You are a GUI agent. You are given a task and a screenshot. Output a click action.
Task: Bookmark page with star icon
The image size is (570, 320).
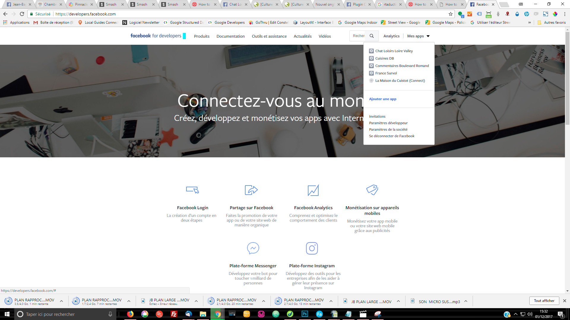click(x=450, y=14)
